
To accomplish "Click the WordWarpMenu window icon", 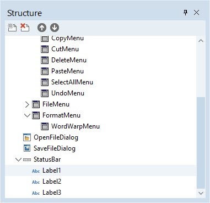I will pyautogui.click(x=45, y=126).
